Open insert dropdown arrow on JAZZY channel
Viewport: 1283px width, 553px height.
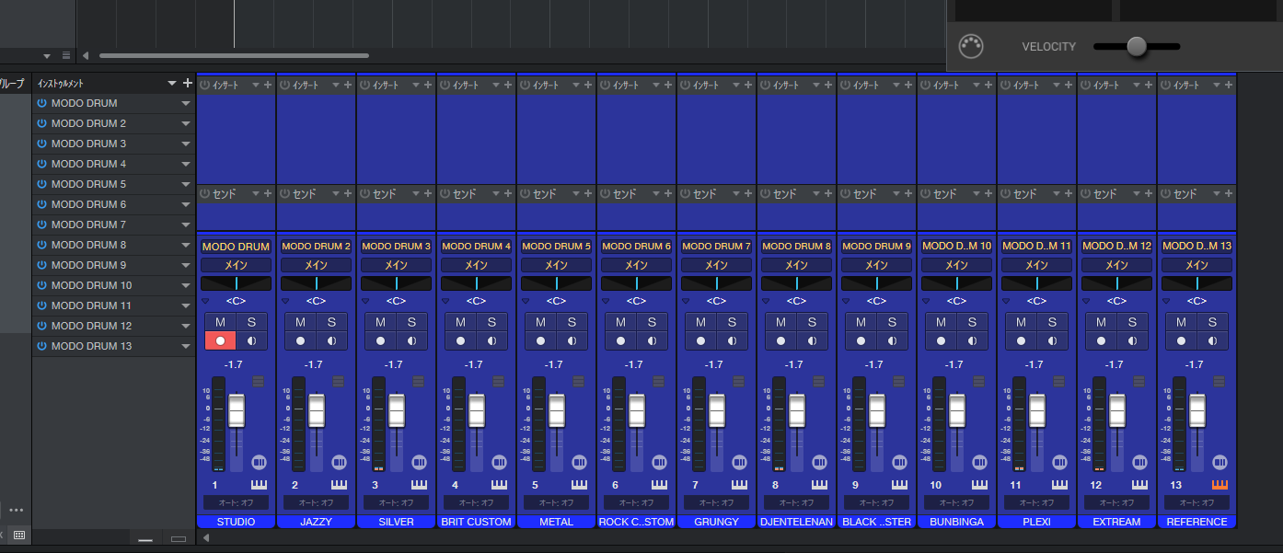(x=335, y=85)
